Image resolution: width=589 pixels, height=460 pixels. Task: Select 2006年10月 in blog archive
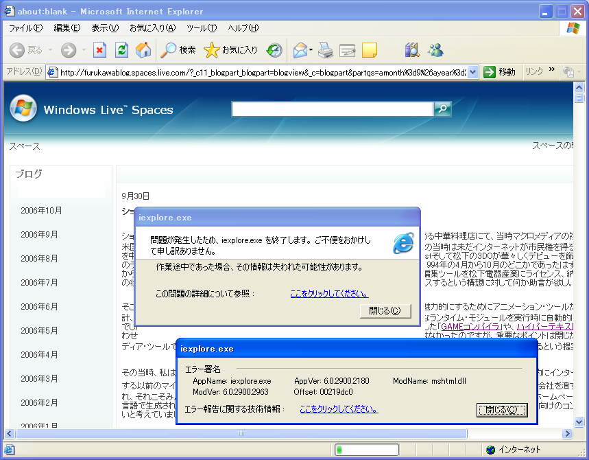[41, 211]
